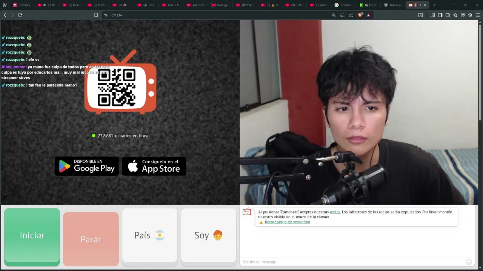Click the App Store download badge
483x271 pixels.
coord(154,166)
